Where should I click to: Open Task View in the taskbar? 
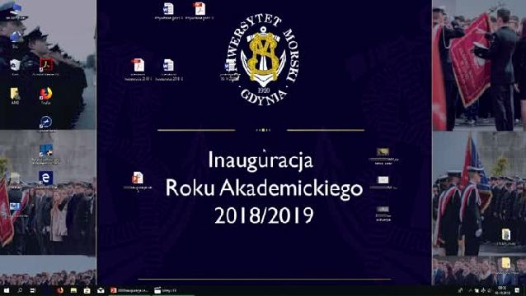[33, 290]
